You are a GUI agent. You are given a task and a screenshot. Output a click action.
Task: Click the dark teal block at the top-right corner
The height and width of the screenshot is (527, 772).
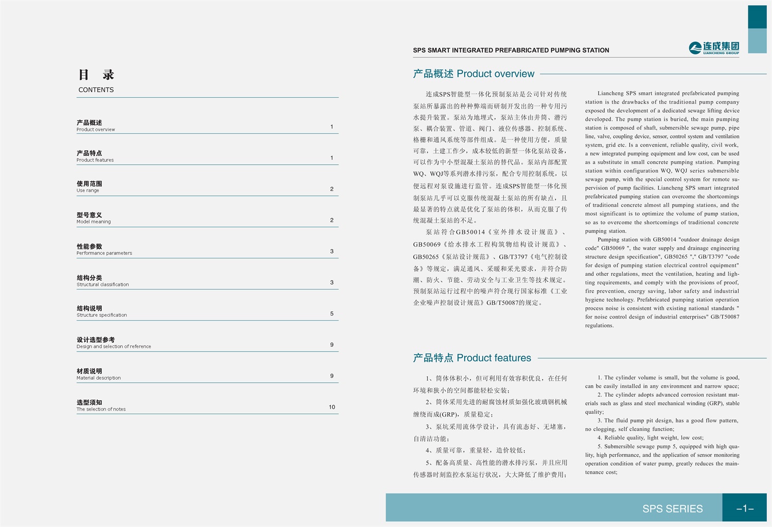tap(757, 16)
